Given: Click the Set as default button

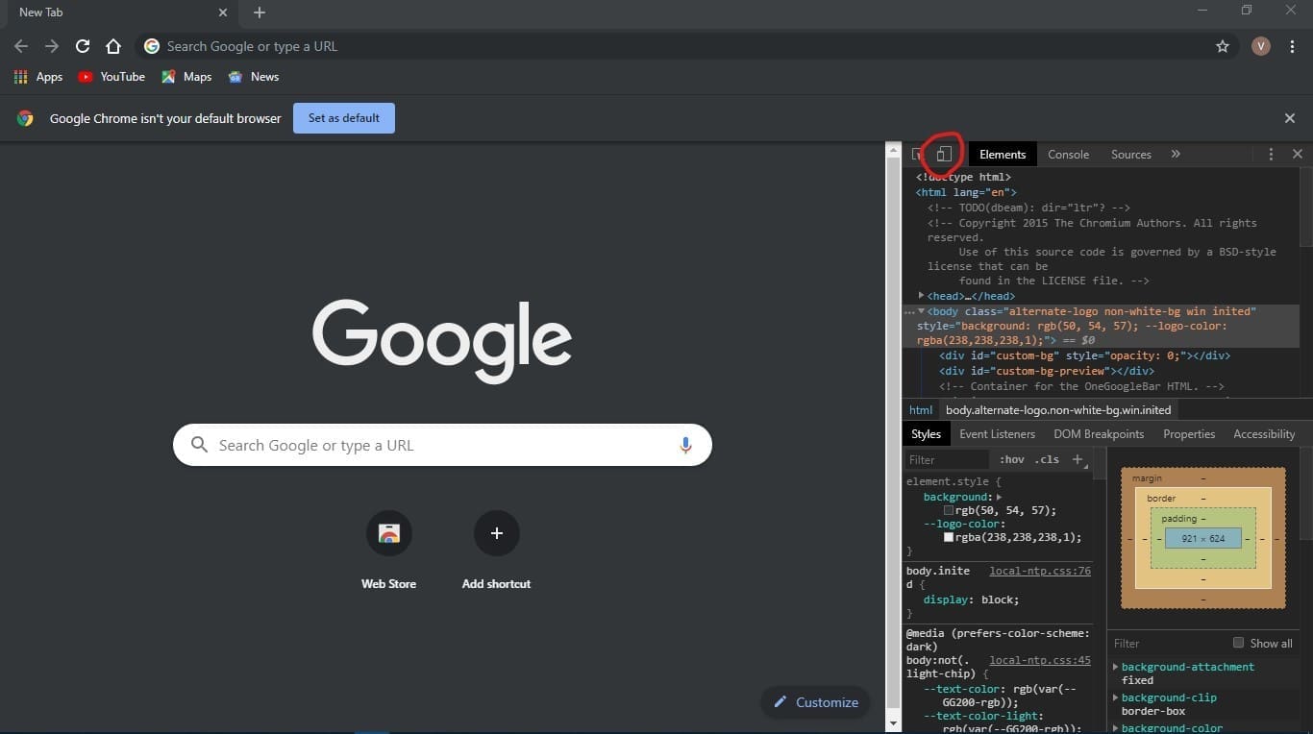Looking at the screenshot, I should coord(343,117).
